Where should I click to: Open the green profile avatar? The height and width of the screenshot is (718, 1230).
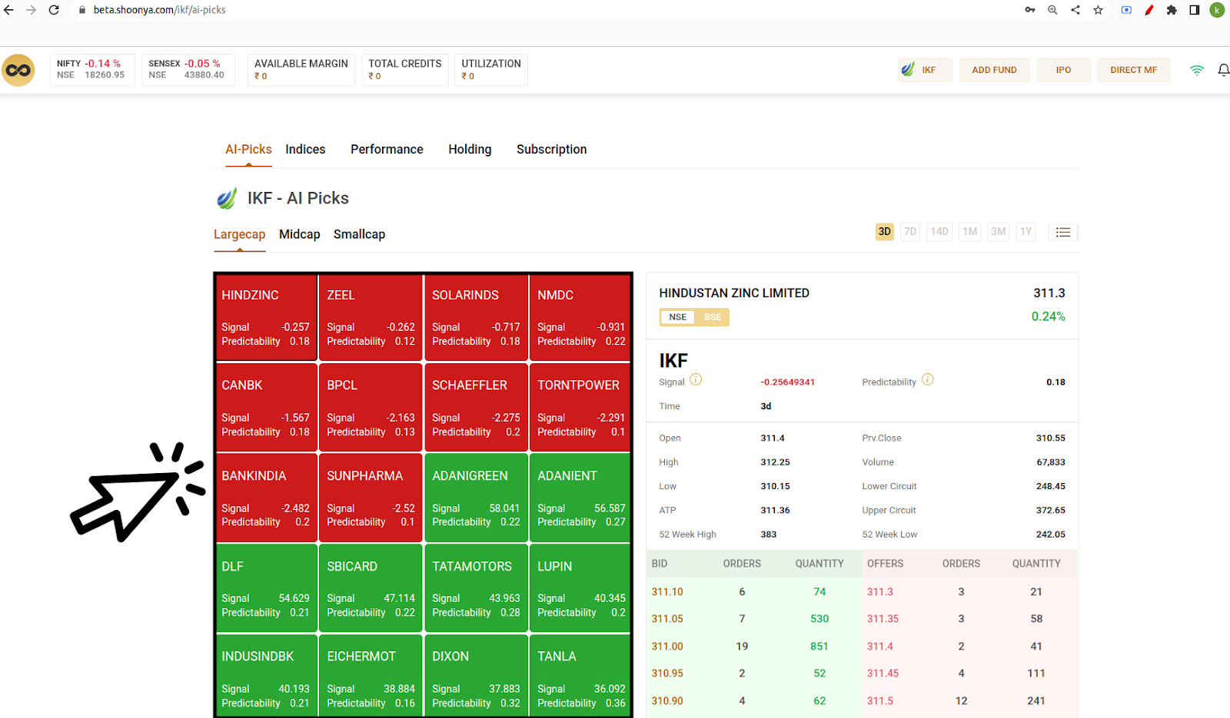(x=1217, y=10)
